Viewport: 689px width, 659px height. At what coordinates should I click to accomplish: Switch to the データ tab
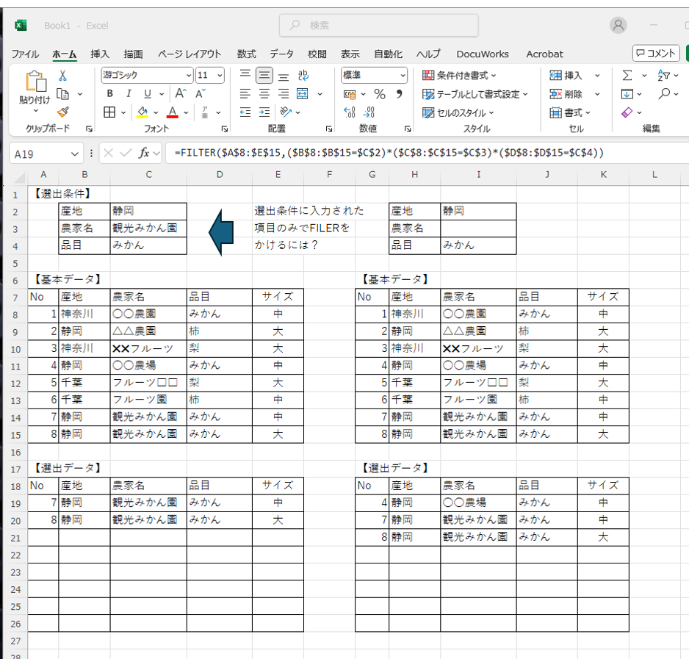[x=281, y=54]
